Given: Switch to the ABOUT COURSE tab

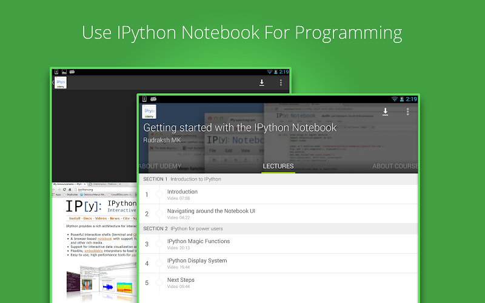Looking at the screenshot, I should 395,166.
